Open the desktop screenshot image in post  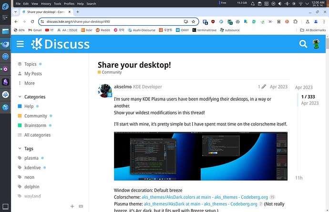201,156
